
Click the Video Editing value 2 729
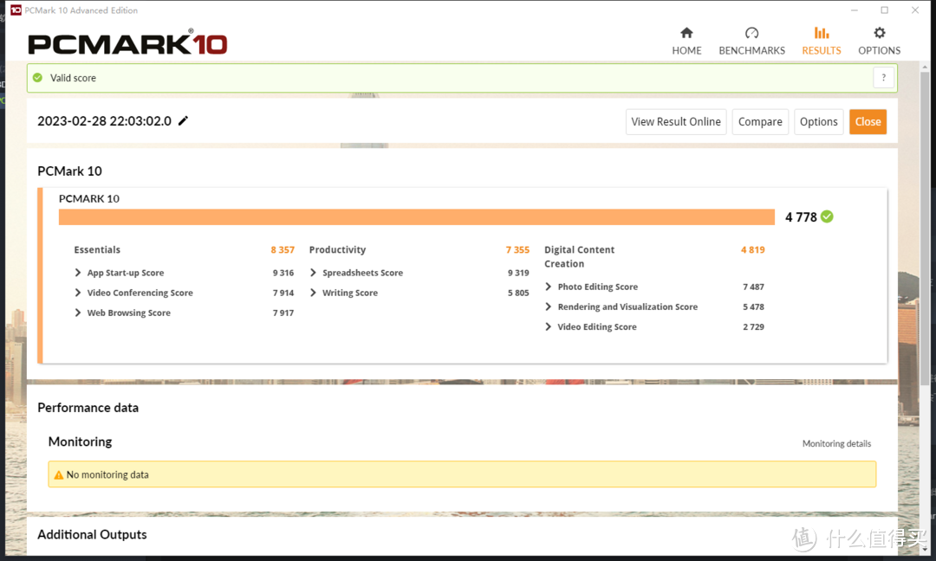[753, 326]
